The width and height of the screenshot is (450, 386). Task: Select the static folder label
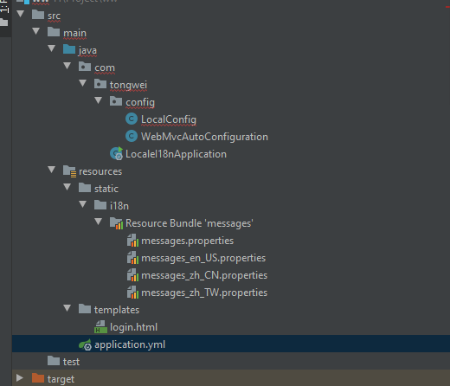pyautogui.click(x=106, y=189)
